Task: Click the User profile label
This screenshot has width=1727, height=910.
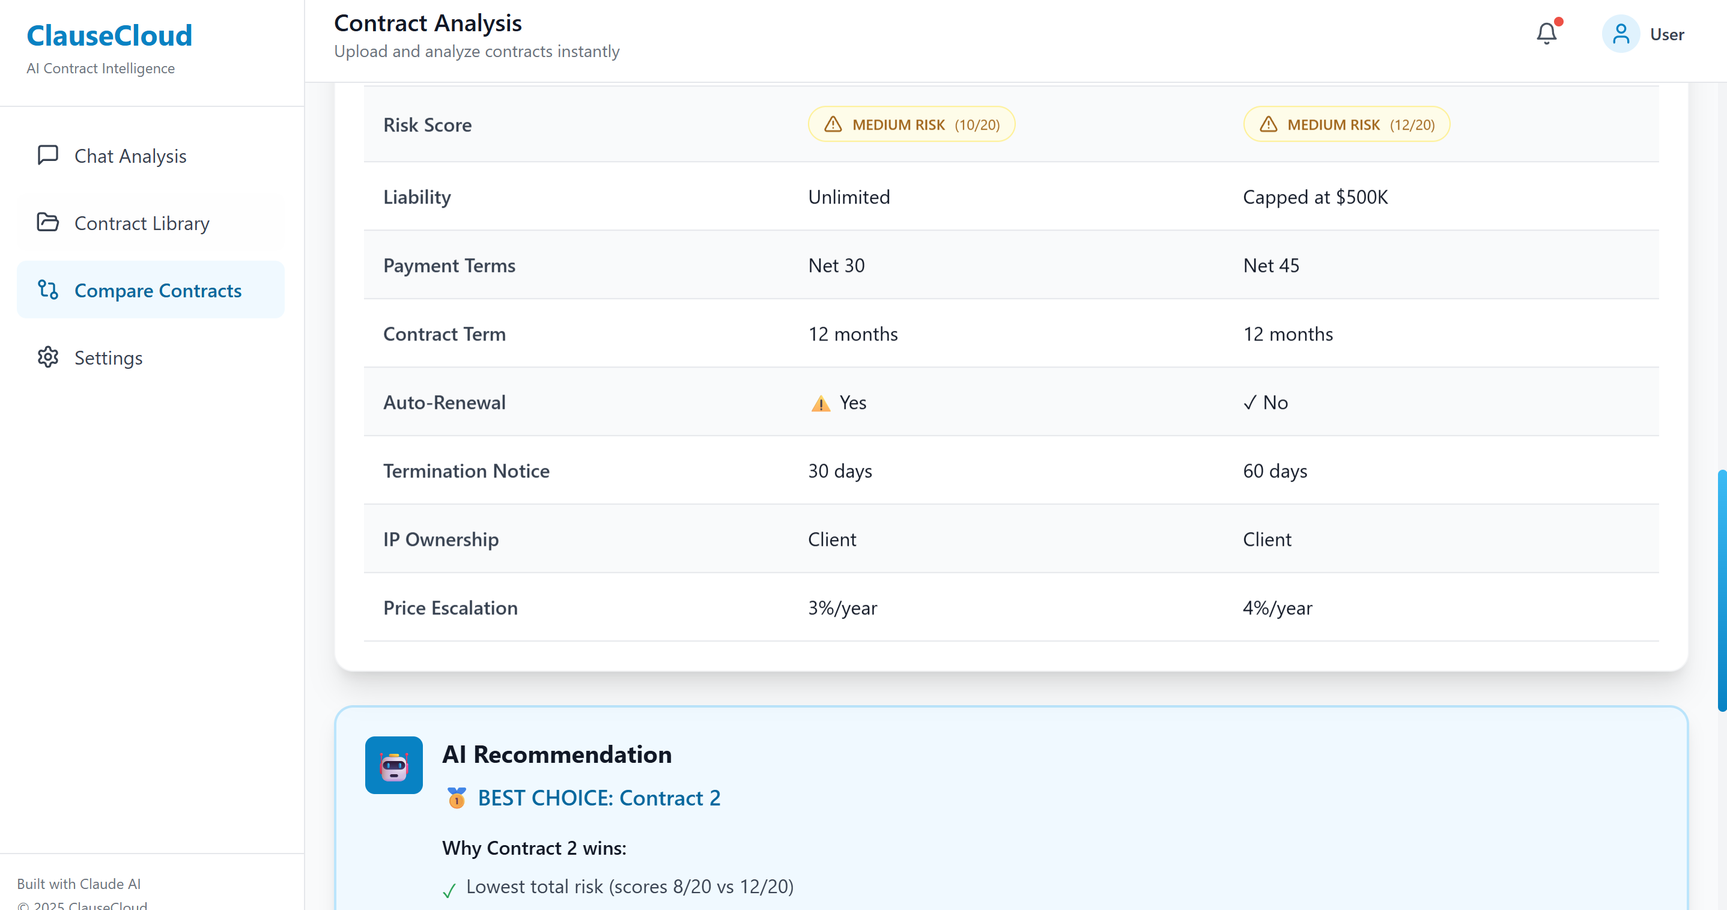Action: tap(1667, 34)
